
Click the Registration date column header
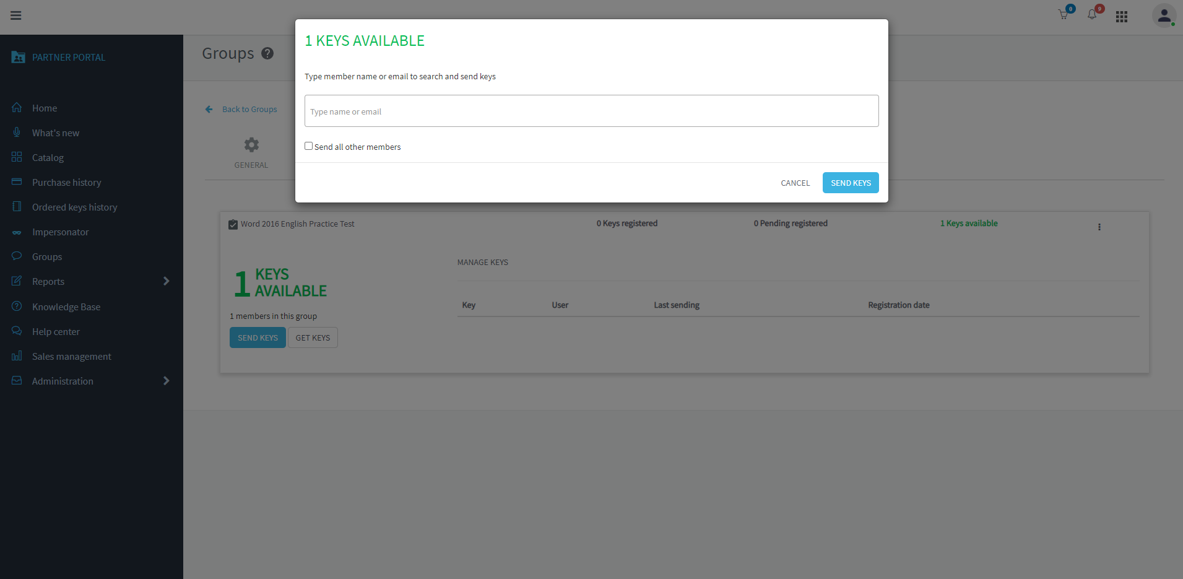899,305
